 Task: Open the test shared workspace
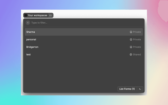click(29, 55)
